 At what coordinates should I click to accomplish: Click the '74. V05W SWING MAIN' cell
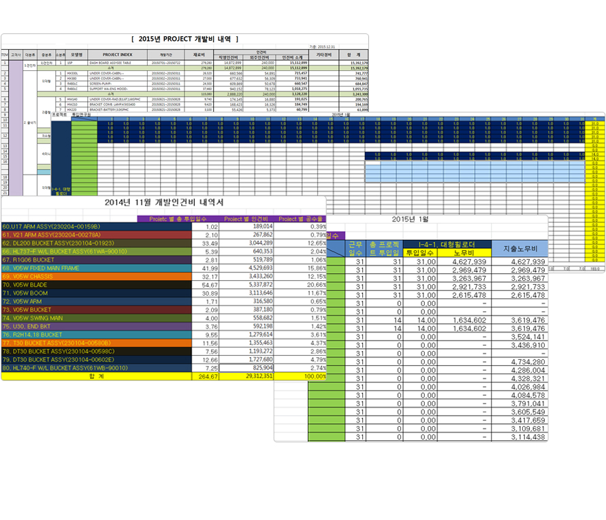pyautogui.click(x=97, y=318)
